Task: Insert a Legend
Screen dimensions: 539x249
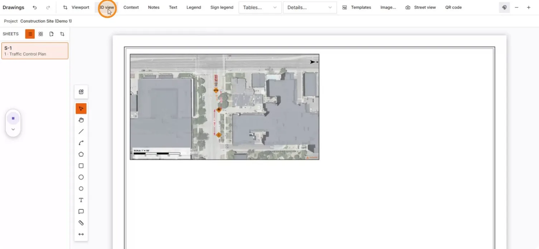Action: point(194,8)
